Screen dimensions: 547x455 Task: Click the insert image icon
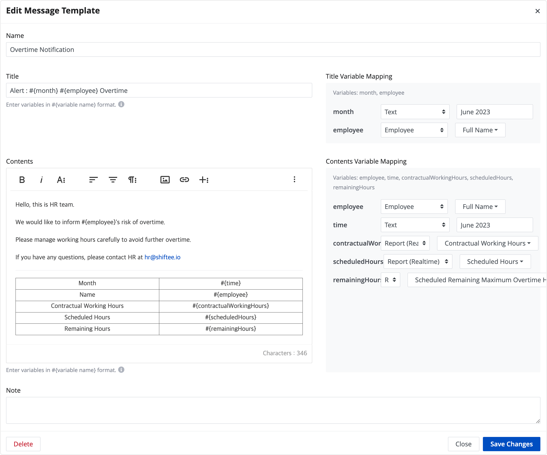tap(165, 180)
